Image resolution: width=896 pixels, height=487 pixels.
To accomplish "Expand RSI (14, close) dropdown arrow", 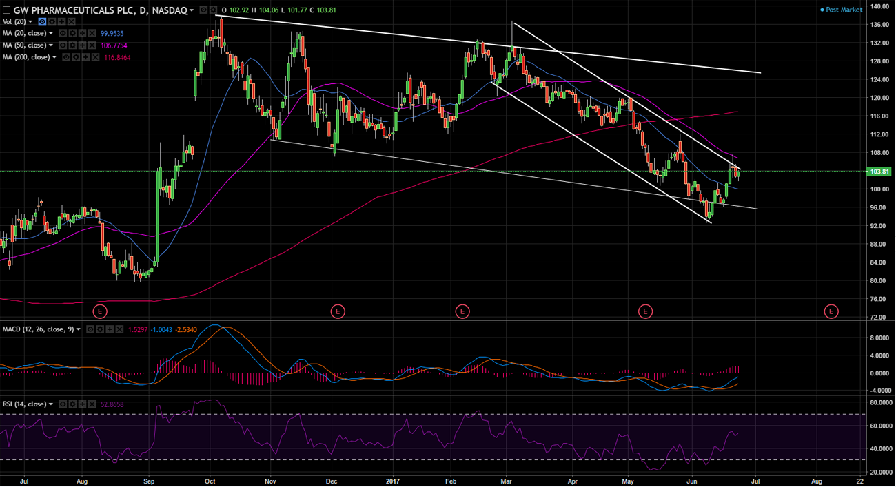I will coord(51,404).
